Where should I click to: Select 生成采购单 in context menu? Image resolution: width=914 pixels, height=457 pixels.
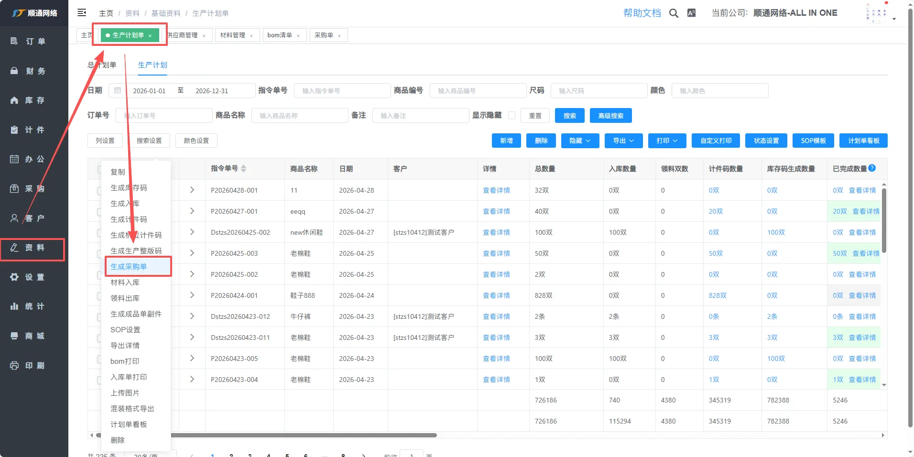[x=129, y=267]
